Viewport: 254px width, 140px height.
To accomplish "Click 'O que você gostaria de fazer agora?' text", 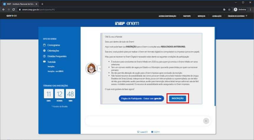I will point(120,89).
